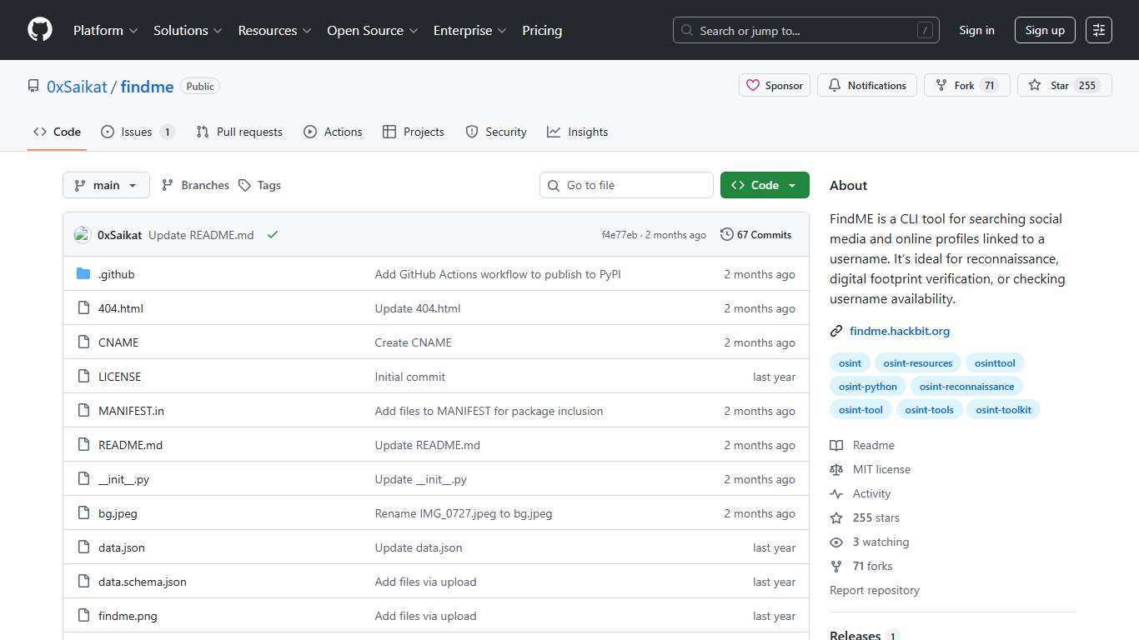Click inside the Go to file field
1139x640 pixels.
pyautogui.click(x=626, y=185)
